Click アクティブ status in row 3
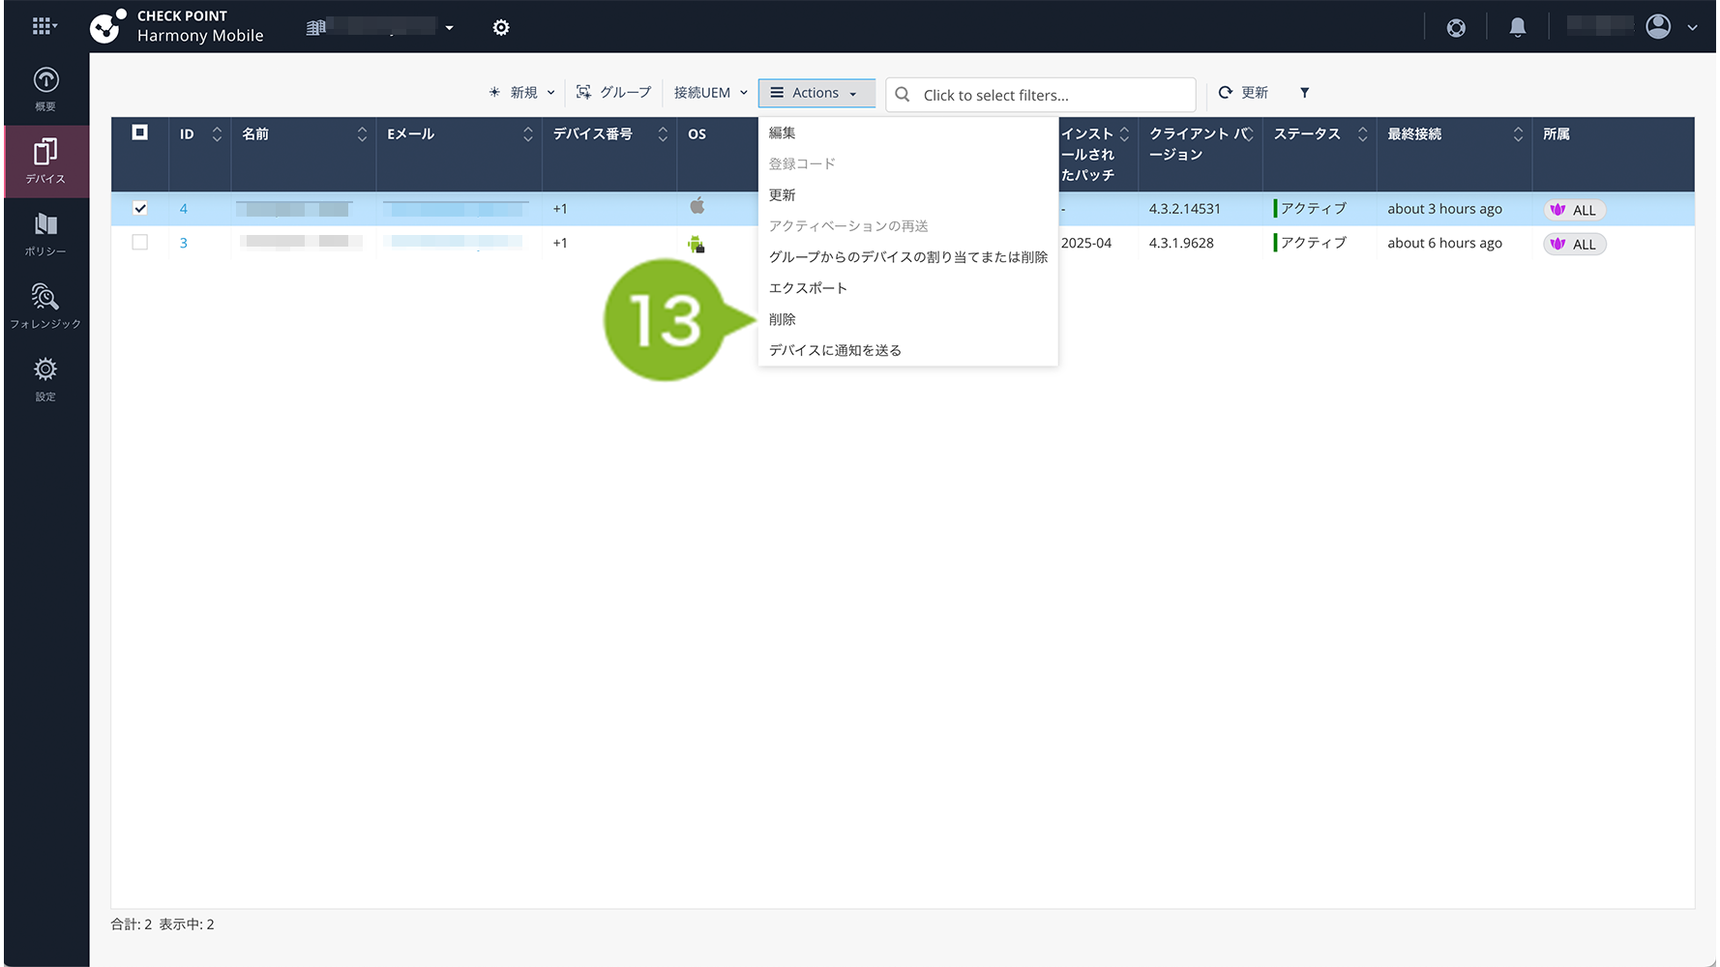This screenshot has width=1720, height=967. [x=1311, y=243]
